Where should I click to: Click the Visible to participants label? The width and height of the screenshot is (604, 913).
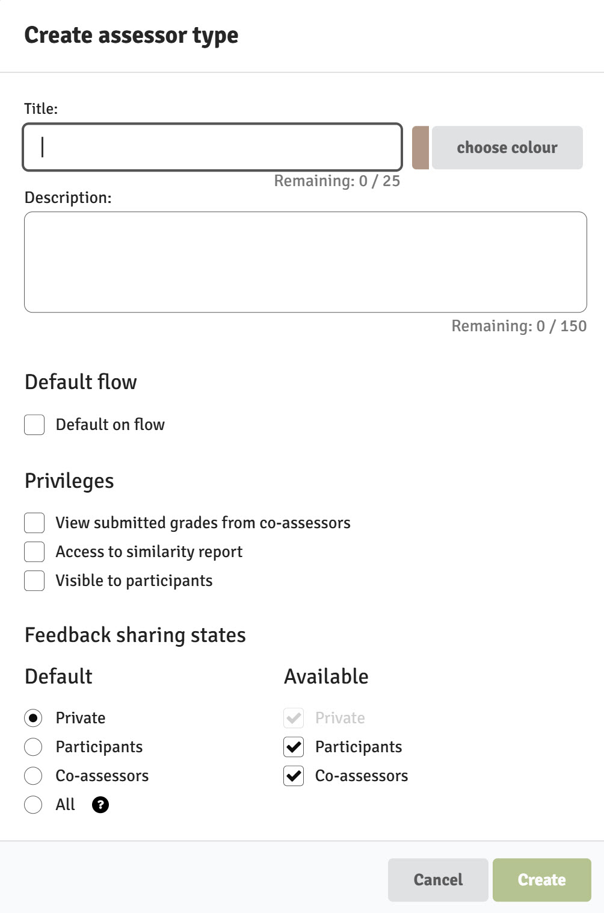click(x=134, y=581)
